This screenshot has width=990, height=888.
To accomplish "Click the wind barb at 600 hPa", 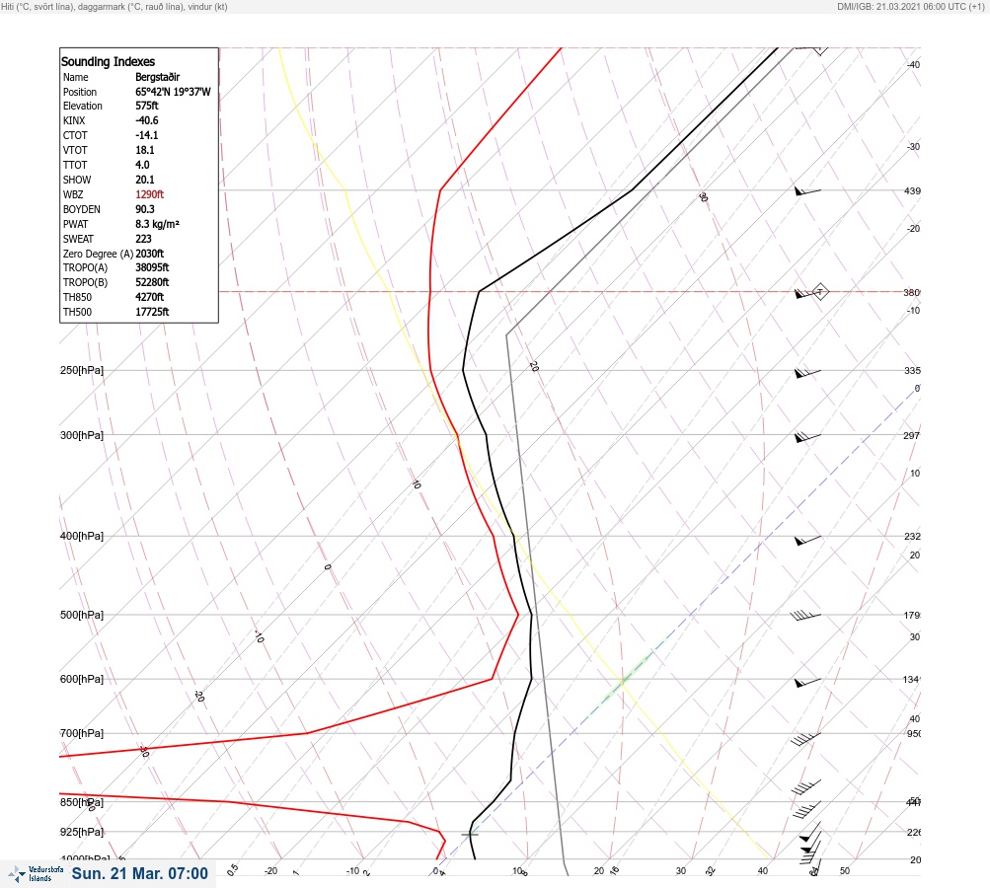I will pyautogui.click(x=807, y=682).
